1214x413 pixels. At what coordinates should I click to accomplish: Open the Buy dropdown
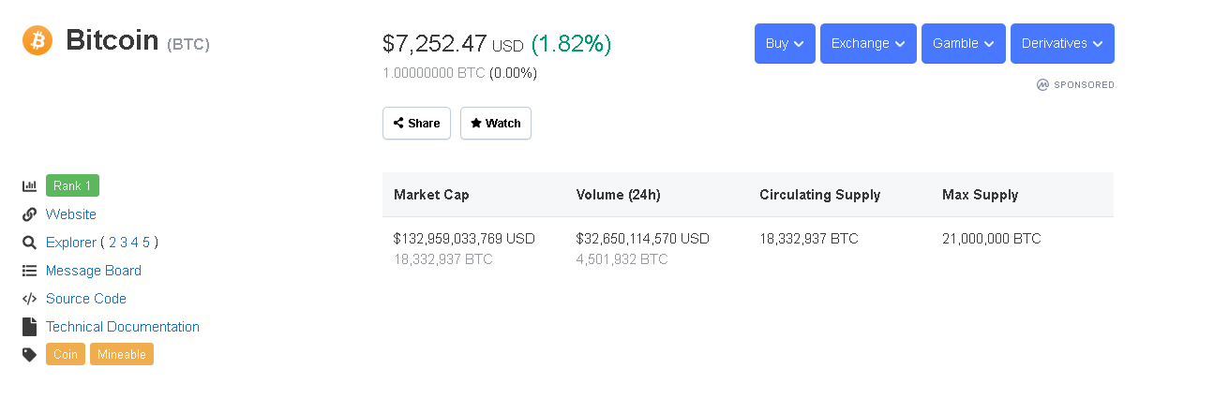pos(785,43)
